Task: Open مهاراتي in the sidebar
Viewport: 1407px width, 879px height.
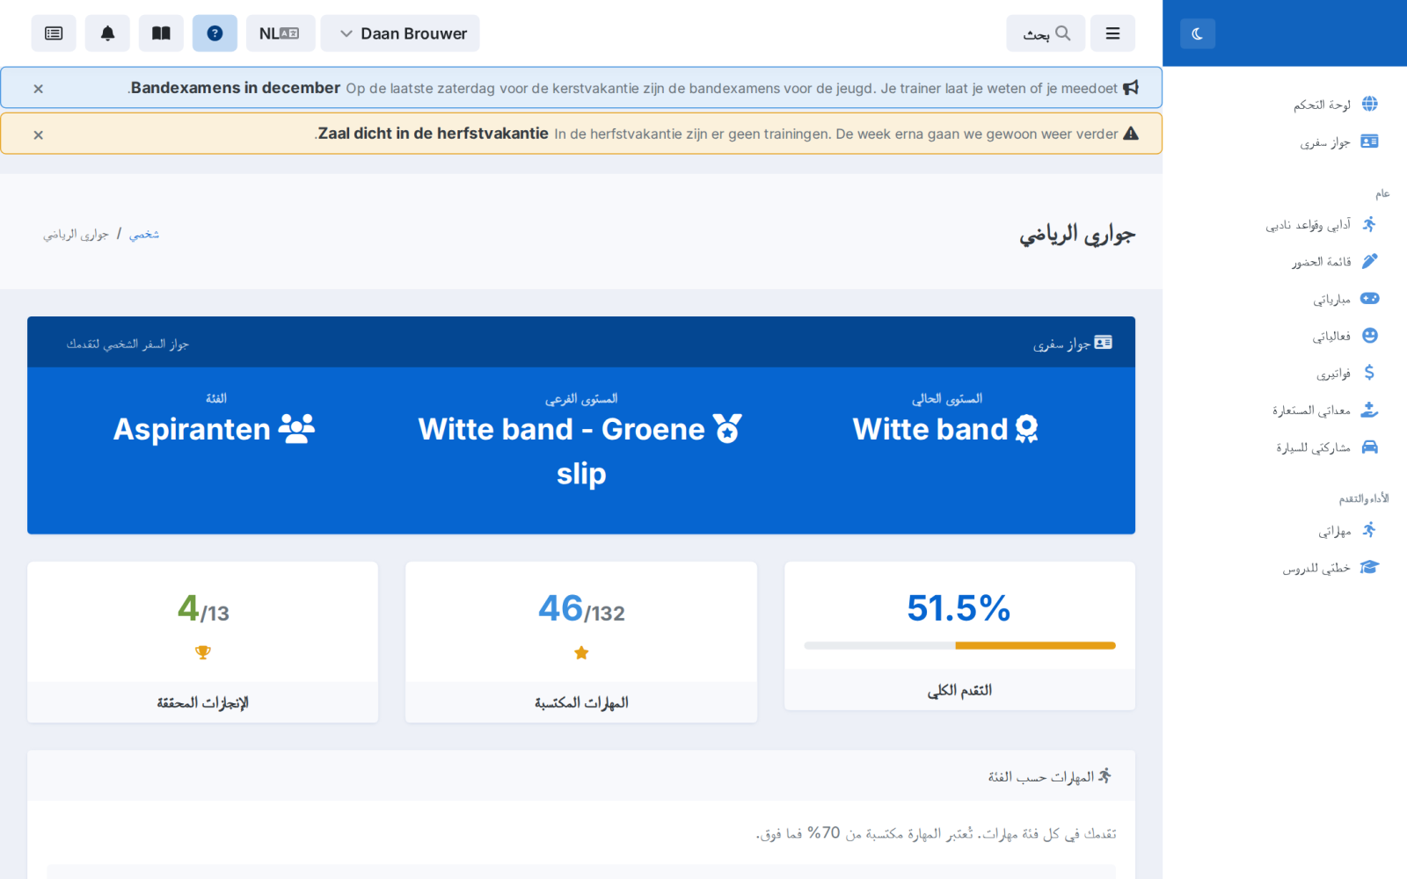Action: pos(1347,530)
